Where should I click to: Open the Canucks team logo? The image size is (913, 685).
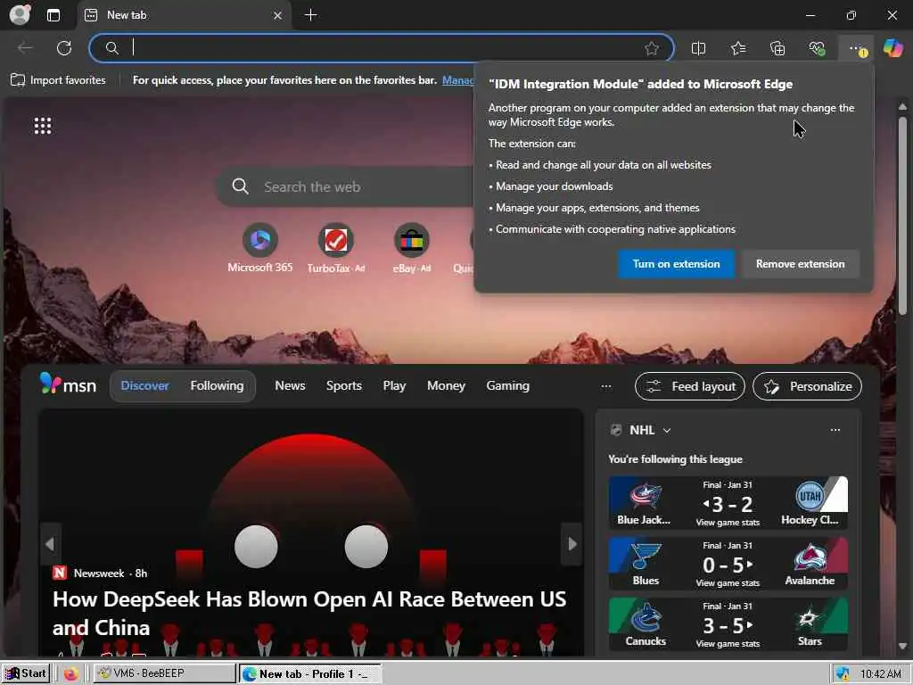pyautogui.click(x=646, y=617)
